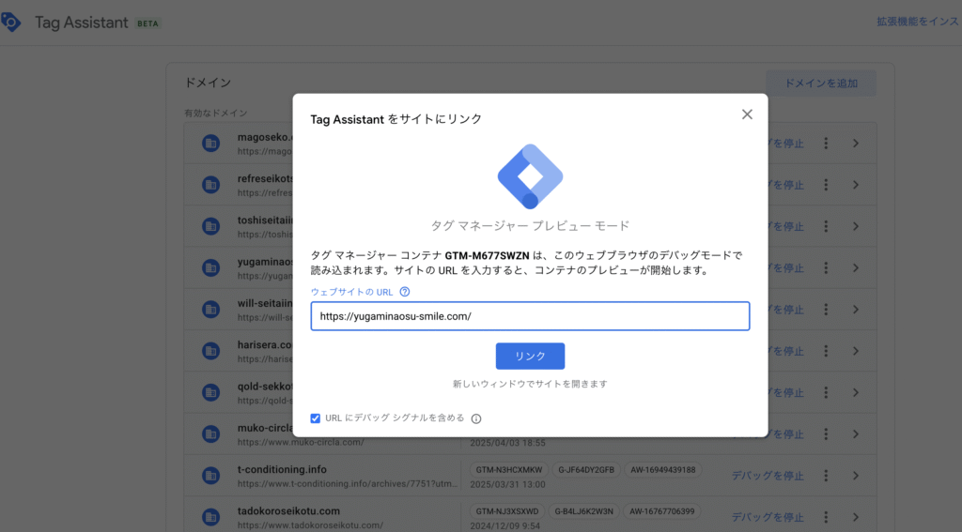Click ドメインを追加 button
This screenshot has width=962, height=532.
[820, 83]
